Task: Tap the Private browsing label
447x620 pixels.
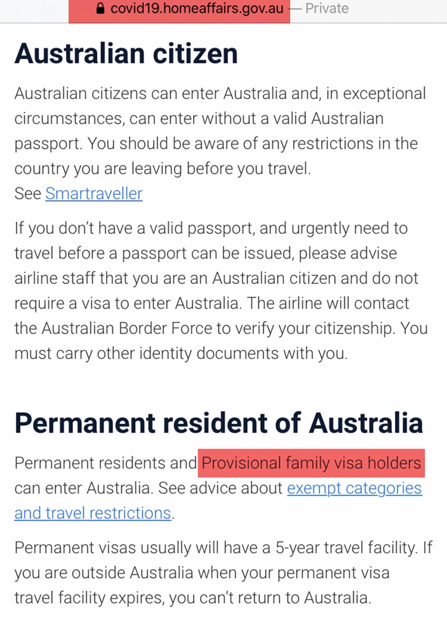Action: [326, 10]
